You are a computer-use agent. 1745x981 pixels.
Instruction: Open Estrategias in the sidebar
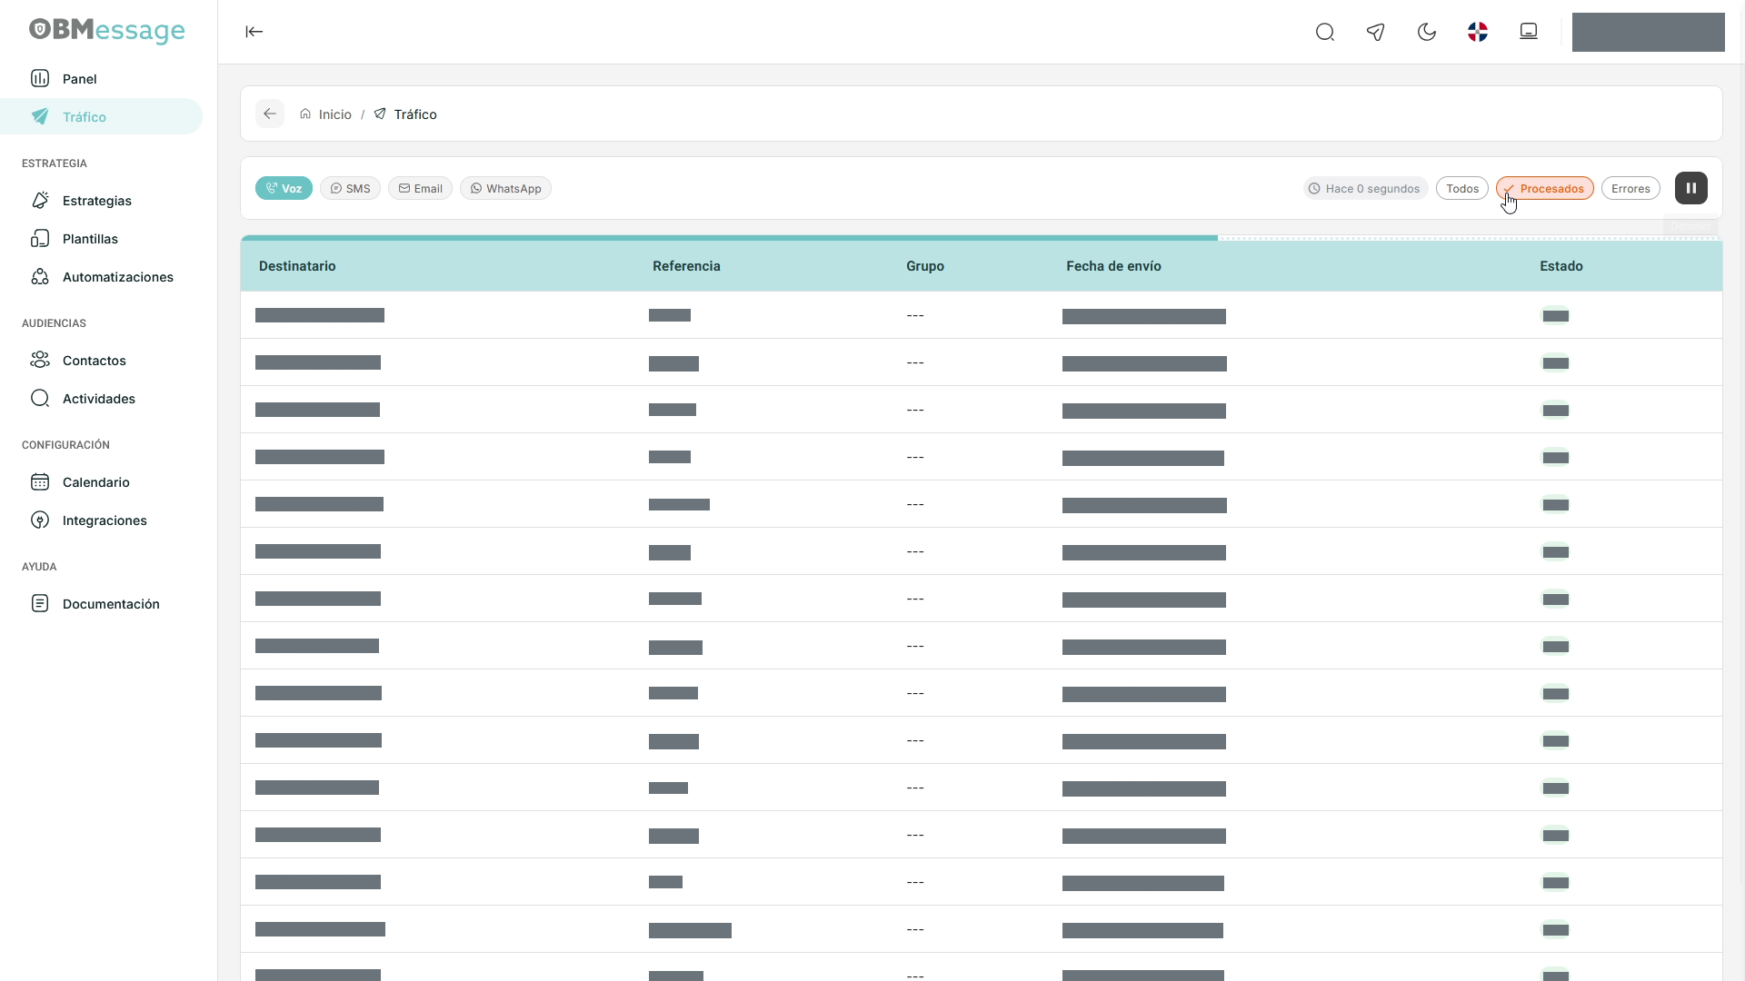101,201
